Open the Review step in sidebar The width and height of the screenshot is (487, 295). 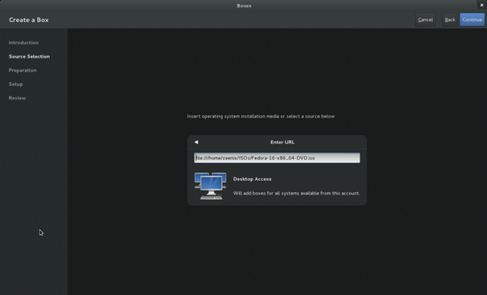click(x=17, y=98)
